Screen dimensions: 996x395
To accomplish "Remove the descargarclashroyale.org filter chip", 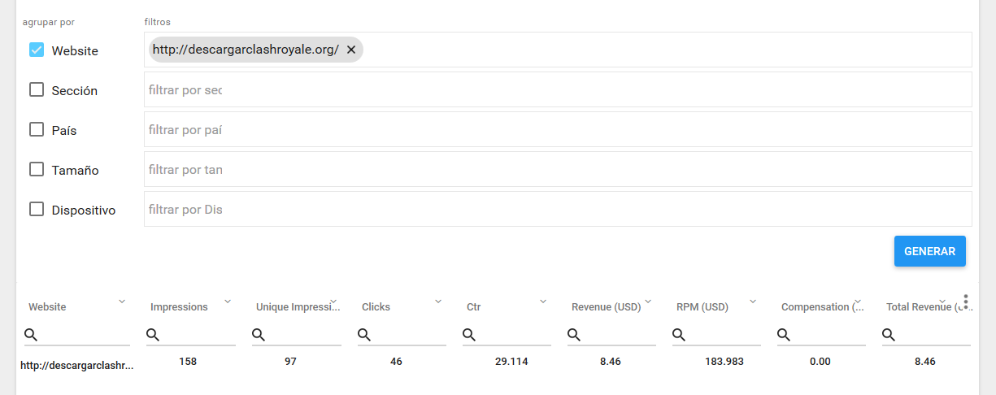I will click(x=351, y=50).
